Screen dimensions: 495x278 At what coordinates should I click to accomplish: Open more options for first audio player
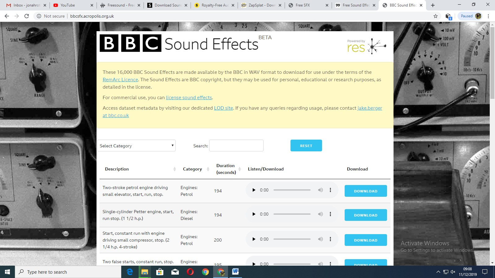(x=330, y=190)
